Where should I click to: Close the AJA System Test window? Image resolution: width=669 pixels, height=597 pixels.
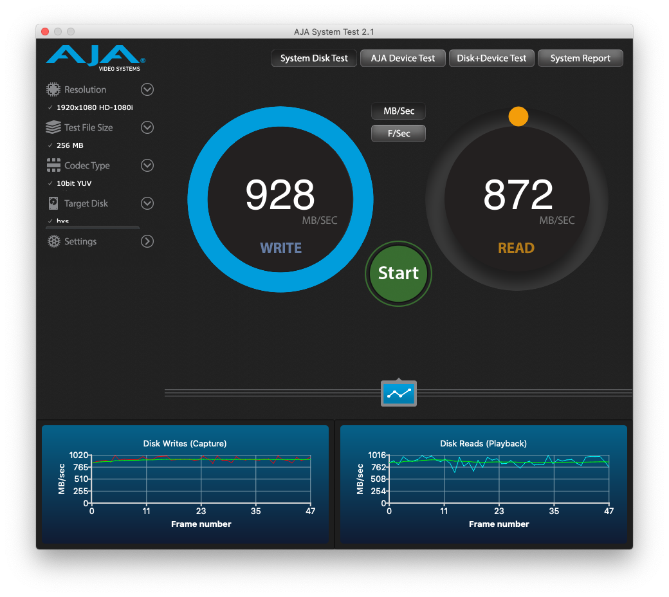tap(45, 32)
